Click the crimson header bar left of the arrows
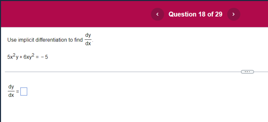Screen dimensions: 268x122 76,14
